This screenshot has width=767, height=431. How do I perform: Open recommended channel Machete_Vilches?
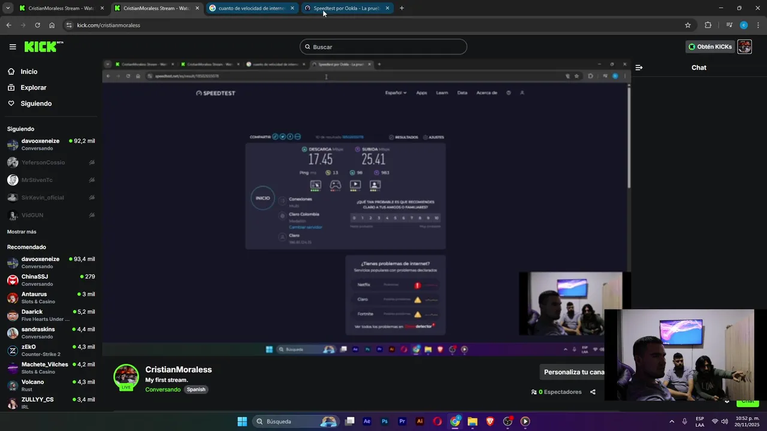51,368
